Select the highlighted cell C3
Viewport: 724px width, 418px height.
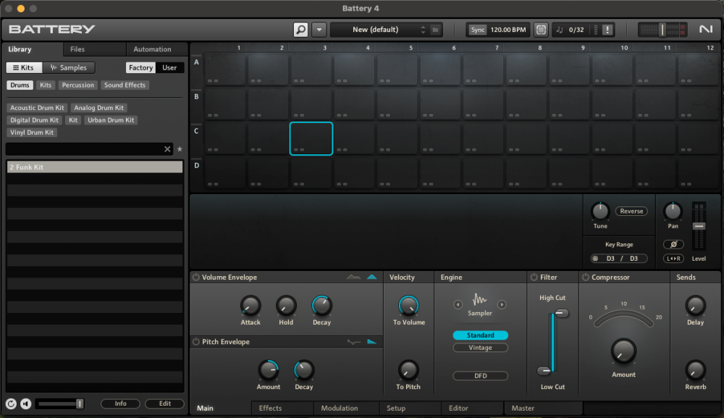coord(311,138)
